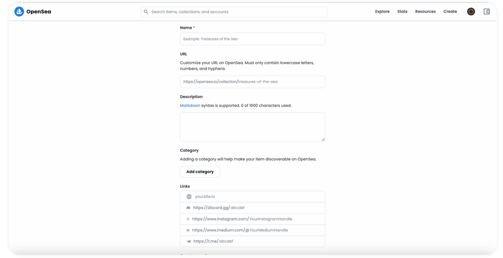The image size is (503, 258).
Task: Click the Instagram icon in Links
Action: tap(188, 219)
